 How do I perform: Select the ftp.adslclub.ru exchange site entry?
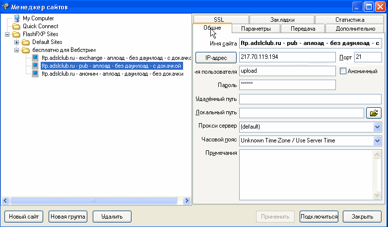(x=116, y=58)
